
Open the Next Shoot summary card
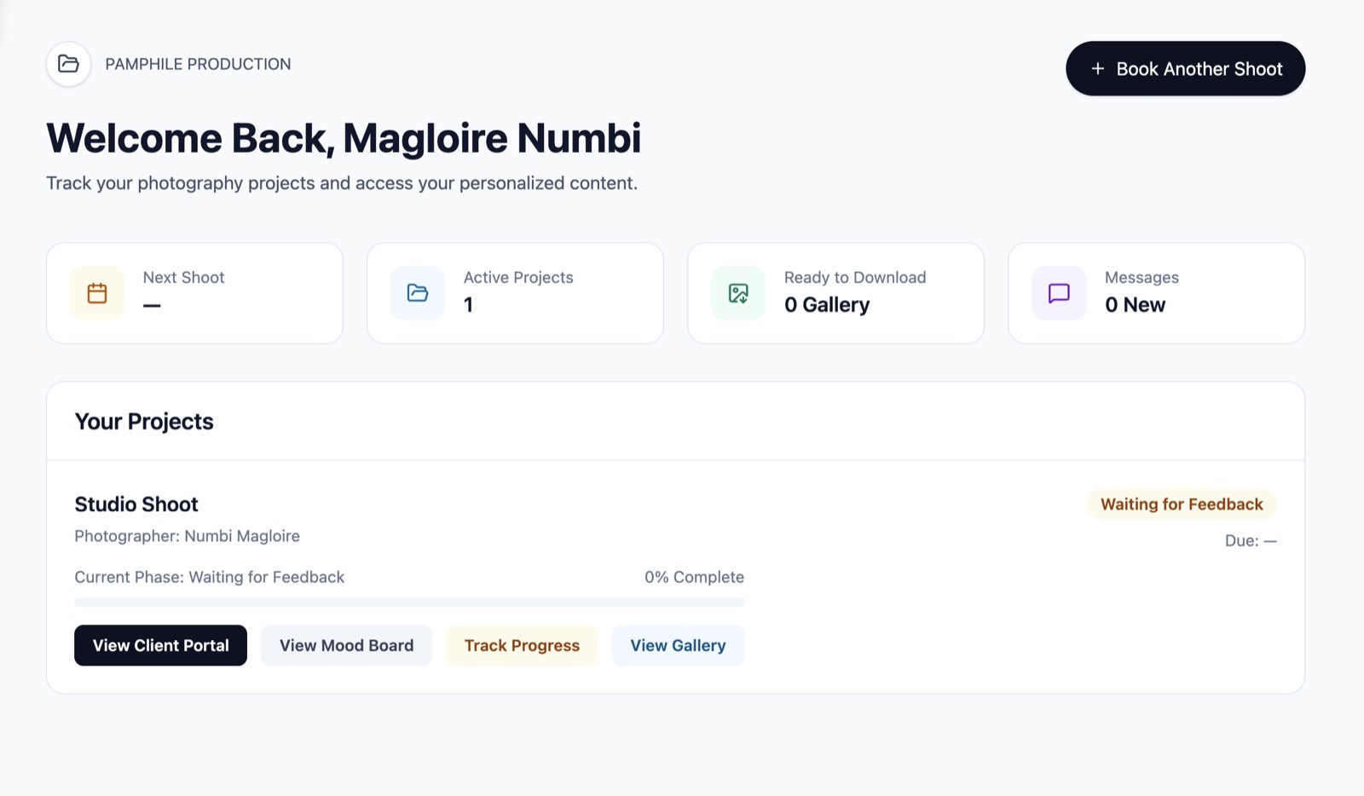pyautogui.click(x=194, y=293)
